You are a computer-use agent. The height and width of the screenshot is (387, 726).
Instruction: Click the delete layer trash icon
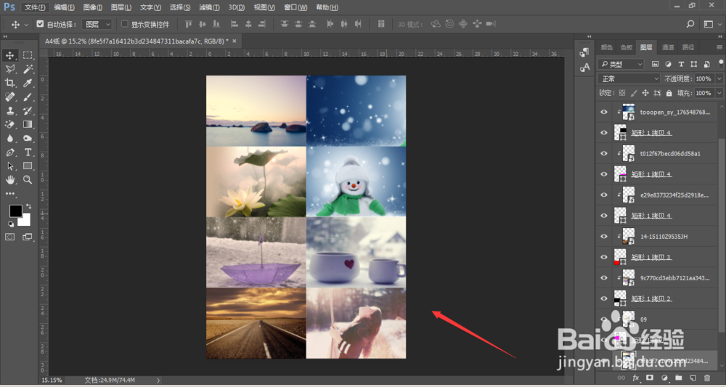(x=707, y=378)
